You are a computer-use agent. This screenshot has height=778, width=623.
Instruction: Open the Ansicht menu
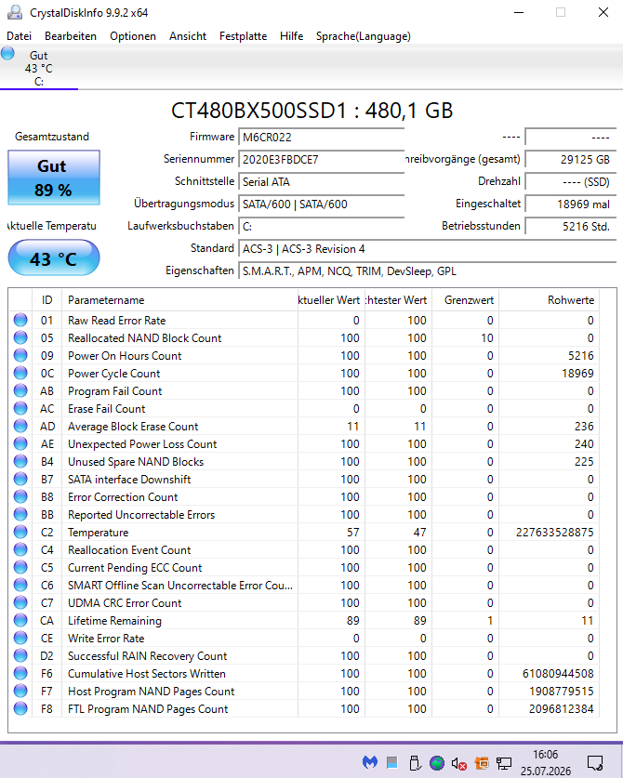(188, 36)
